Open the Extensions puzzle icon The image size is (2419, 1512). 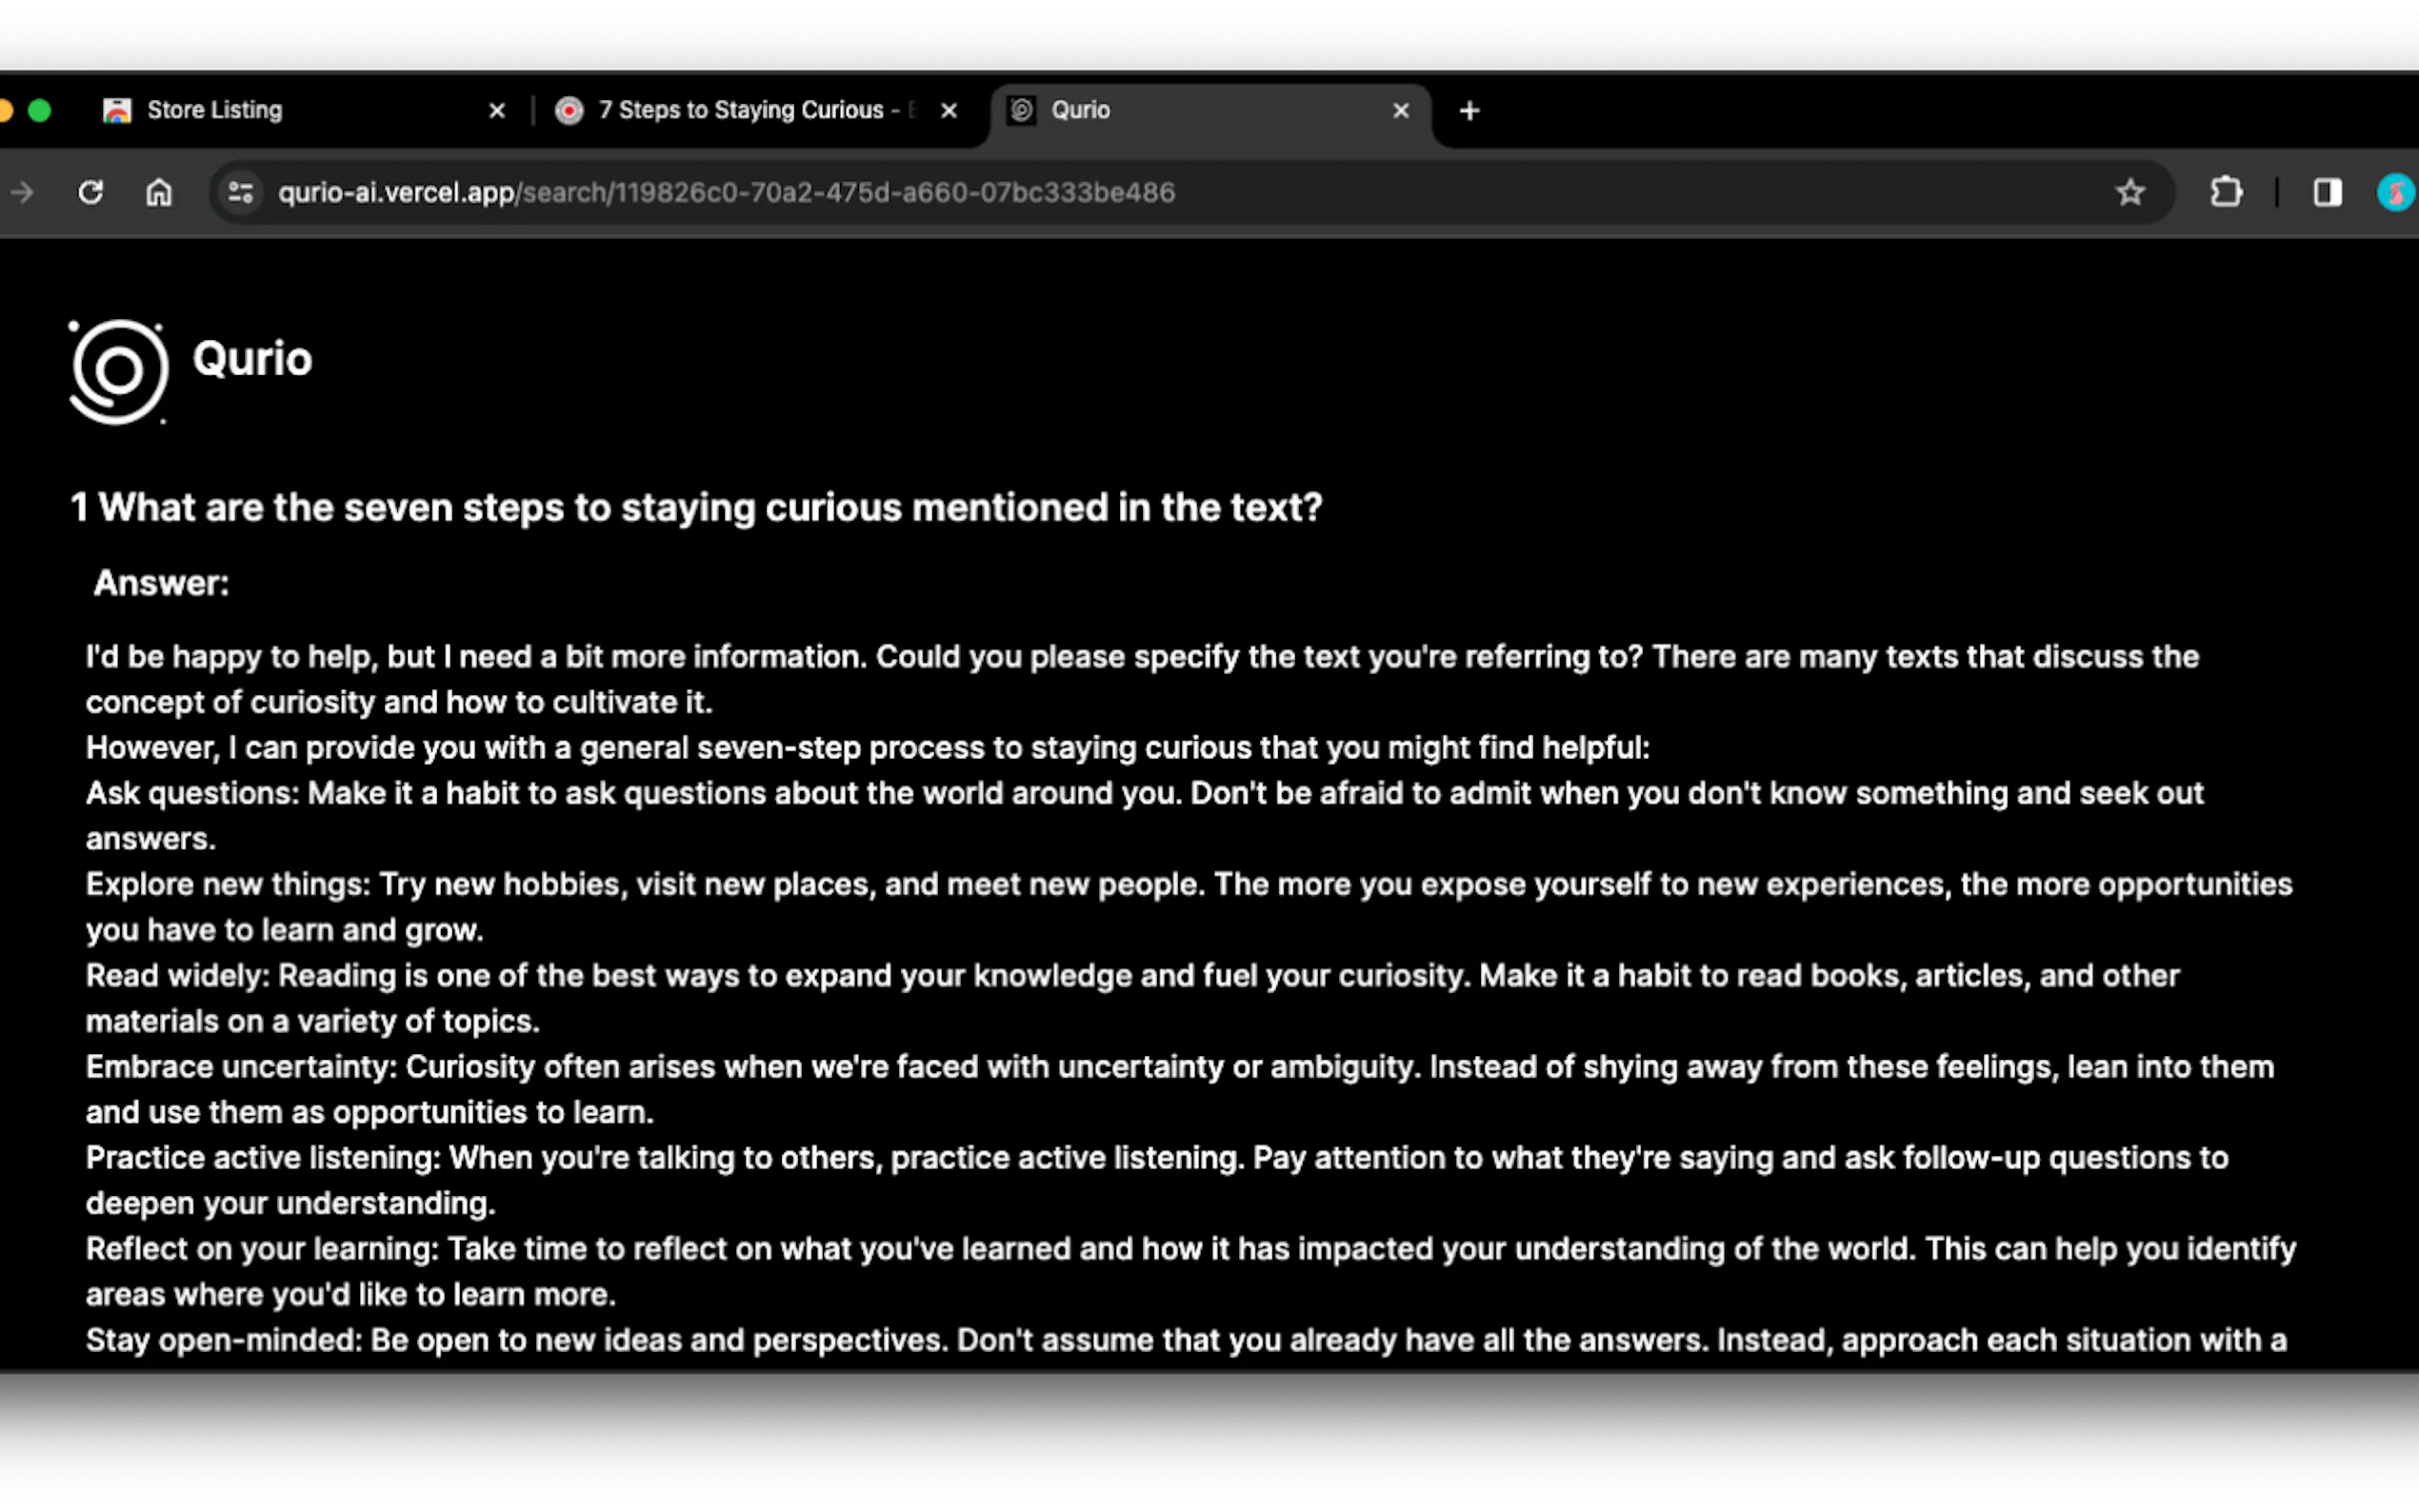tap(2225, 192)
